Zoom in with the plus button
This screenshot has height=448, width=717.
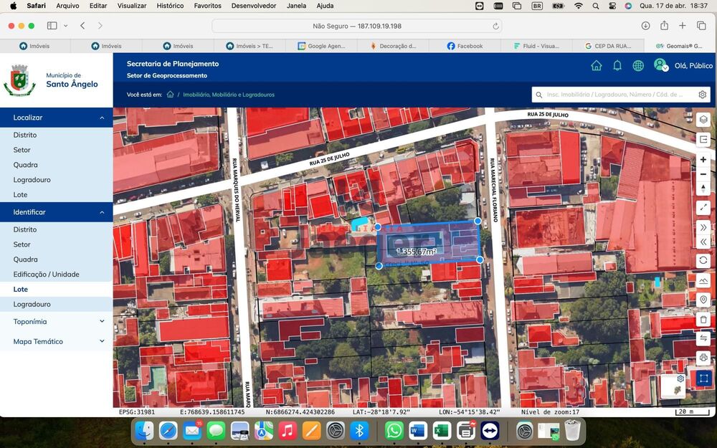click(x=703, y=160)
